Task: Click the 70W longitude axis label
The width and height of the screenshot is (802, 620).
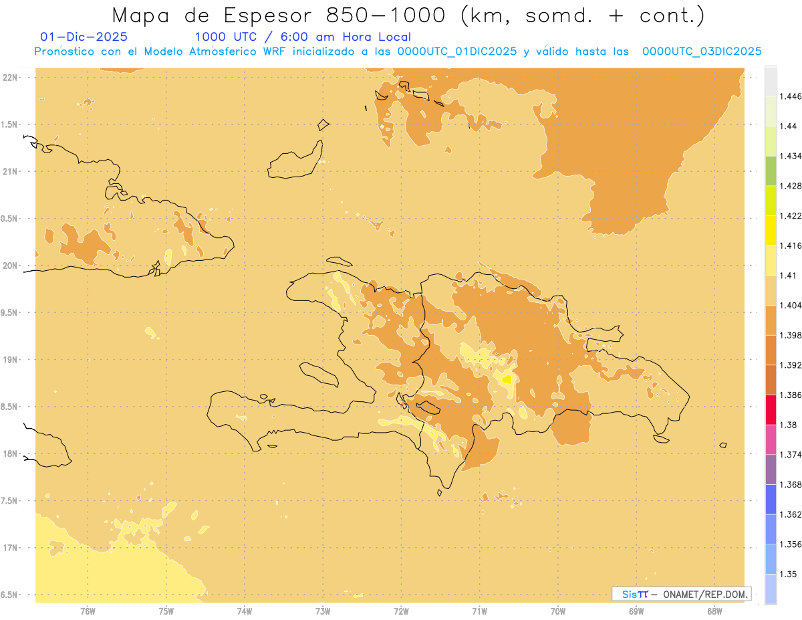Action: click(x=558, y=611)
